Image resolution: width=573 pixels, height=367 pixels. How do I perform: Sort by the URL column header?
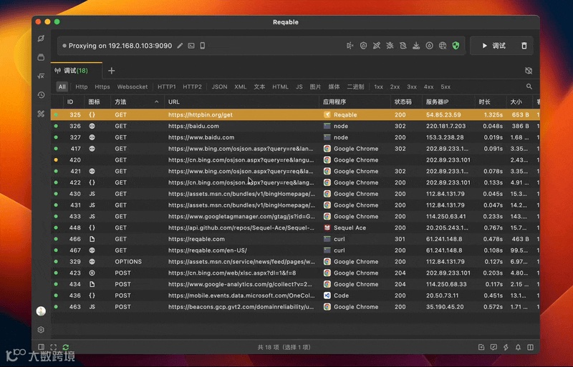241,102
